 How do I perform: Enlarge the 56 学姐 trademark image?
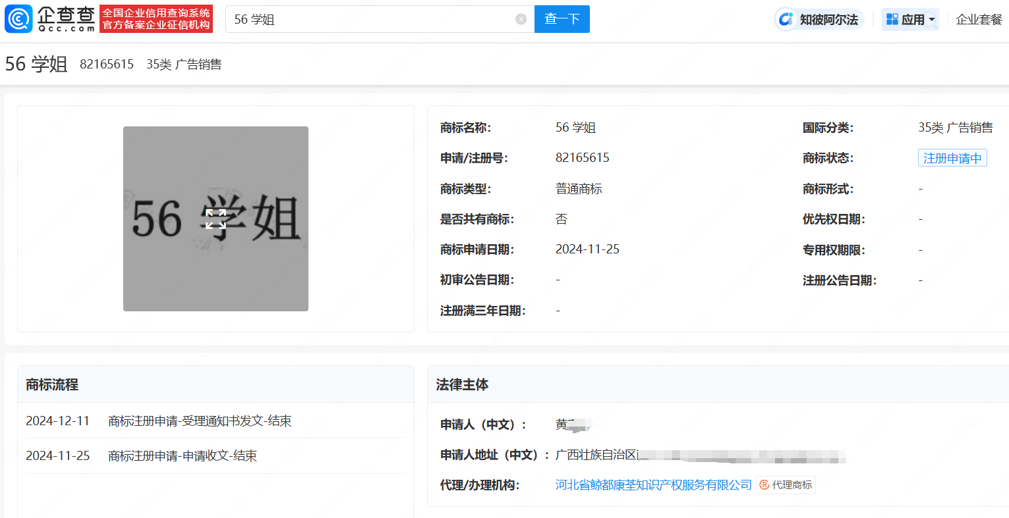pyautogui.click(x=216, y=219)
